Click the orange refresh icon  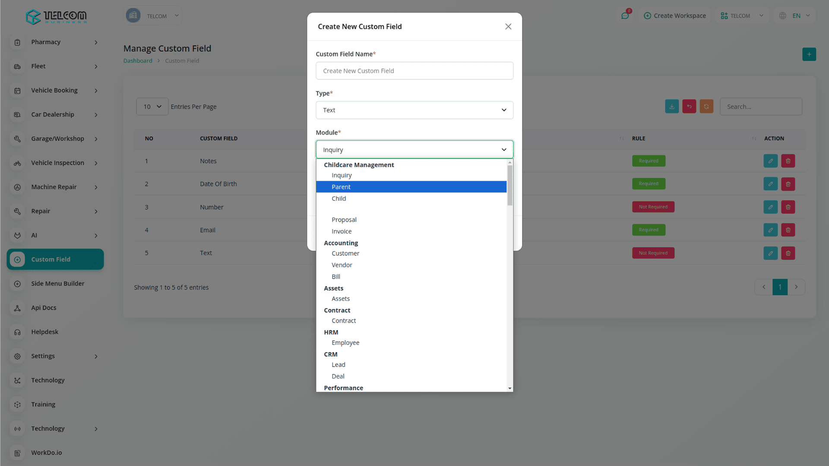(x=706, y=107)
